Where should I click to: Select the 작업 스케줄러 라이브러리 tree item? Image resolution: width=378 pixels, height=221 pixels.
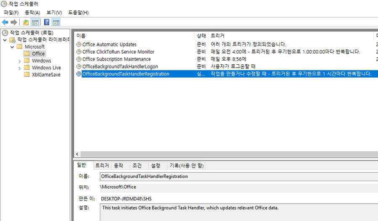[x=43, y=40]
